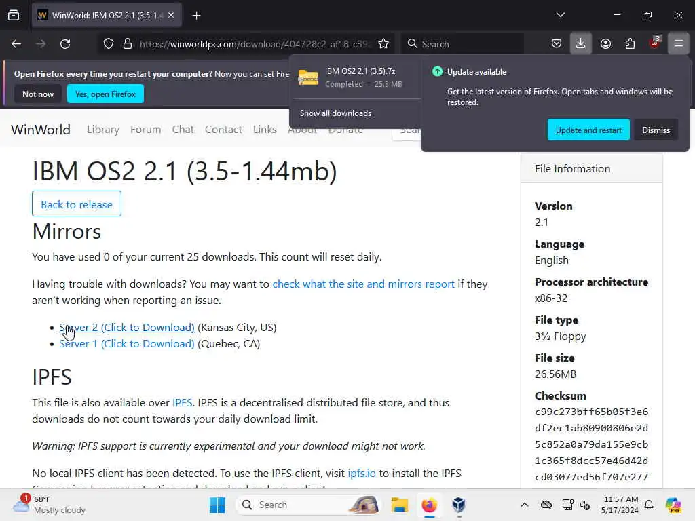Open the Copilot preview icon
The height and width of the screenshot is (521, 695).
pos(673,505)
